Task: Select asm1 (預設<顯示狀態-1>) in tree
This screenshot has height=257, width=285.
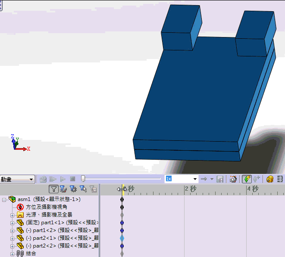Action: coord(49,199)
